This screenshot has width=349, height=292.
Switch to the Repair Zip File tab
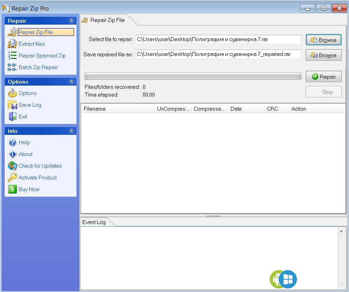107,20
